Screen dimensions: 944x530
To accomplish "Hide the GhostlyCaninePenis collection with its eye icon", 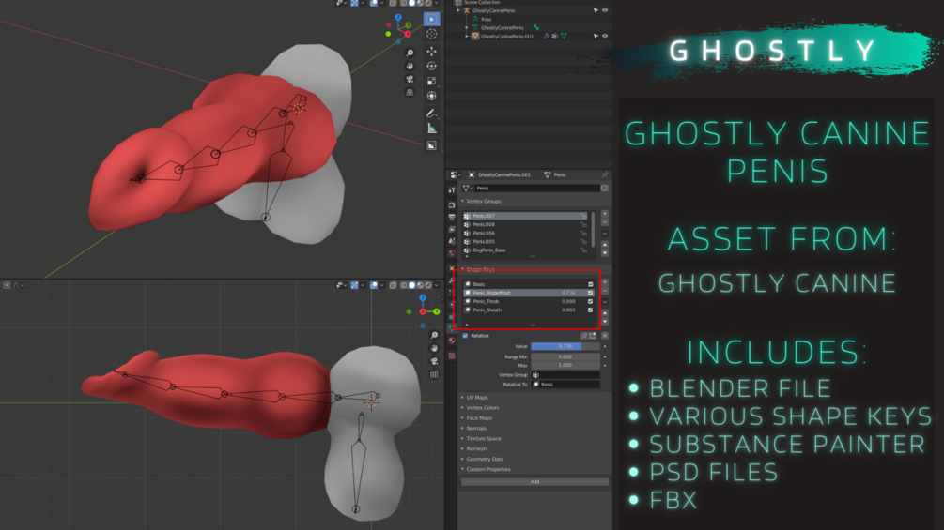I will click(x=605, y=10).
